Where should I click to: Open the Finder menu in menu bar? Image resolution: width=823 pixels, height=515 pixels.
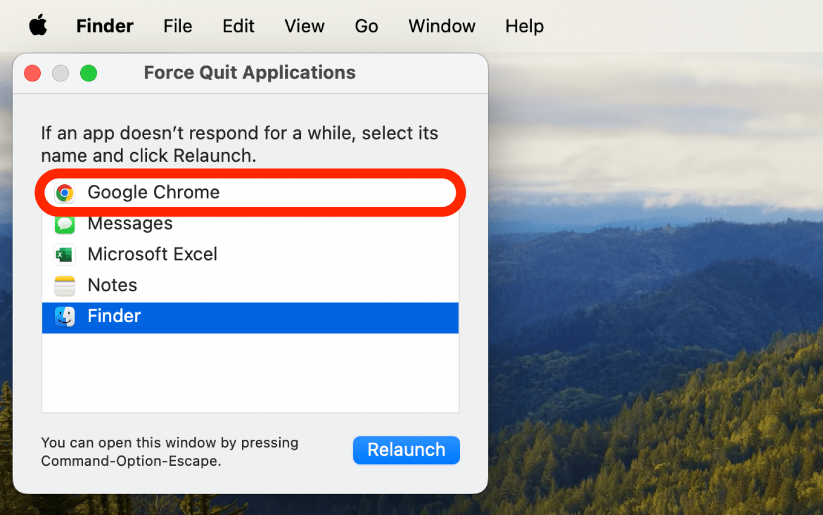pyautogui.click(x=105, y=26)
